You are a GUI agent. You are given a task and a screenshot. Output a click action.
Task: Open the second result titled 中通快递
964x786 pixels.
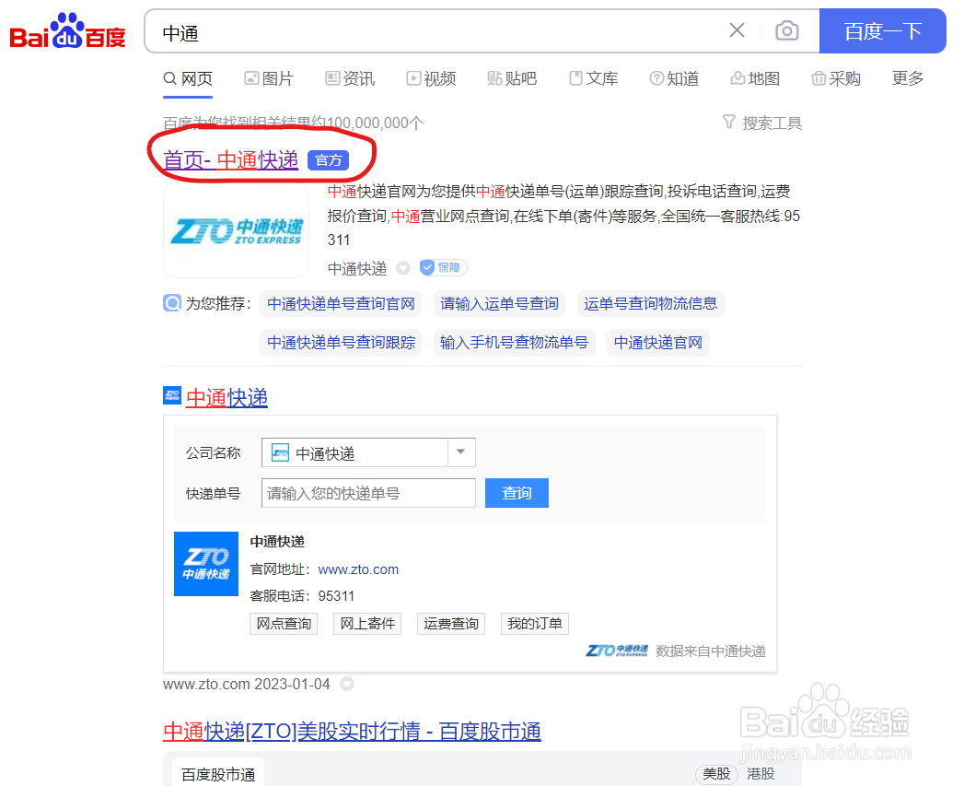click(x=226, y=398)
